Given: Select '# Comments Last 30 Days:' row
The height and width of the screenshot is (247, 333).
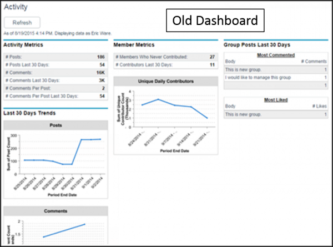Looking at the screenshot, I should click(56, 80).
